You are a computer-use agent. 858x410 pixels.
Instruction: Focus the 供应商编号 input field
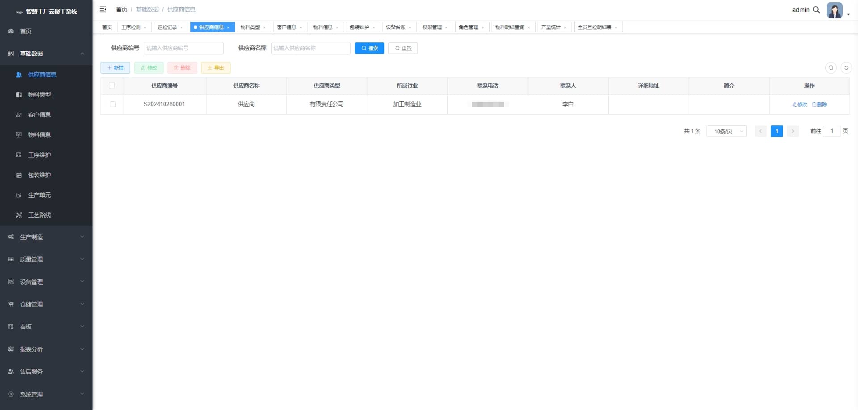[x=184, y=48]
